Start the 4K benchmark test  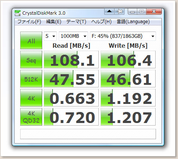click(31, 98)
